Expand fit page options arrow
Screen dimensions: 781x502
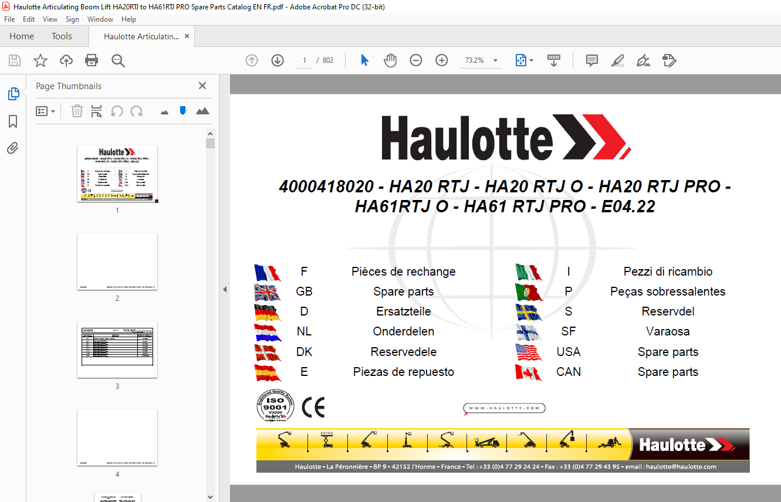(531, 60)
